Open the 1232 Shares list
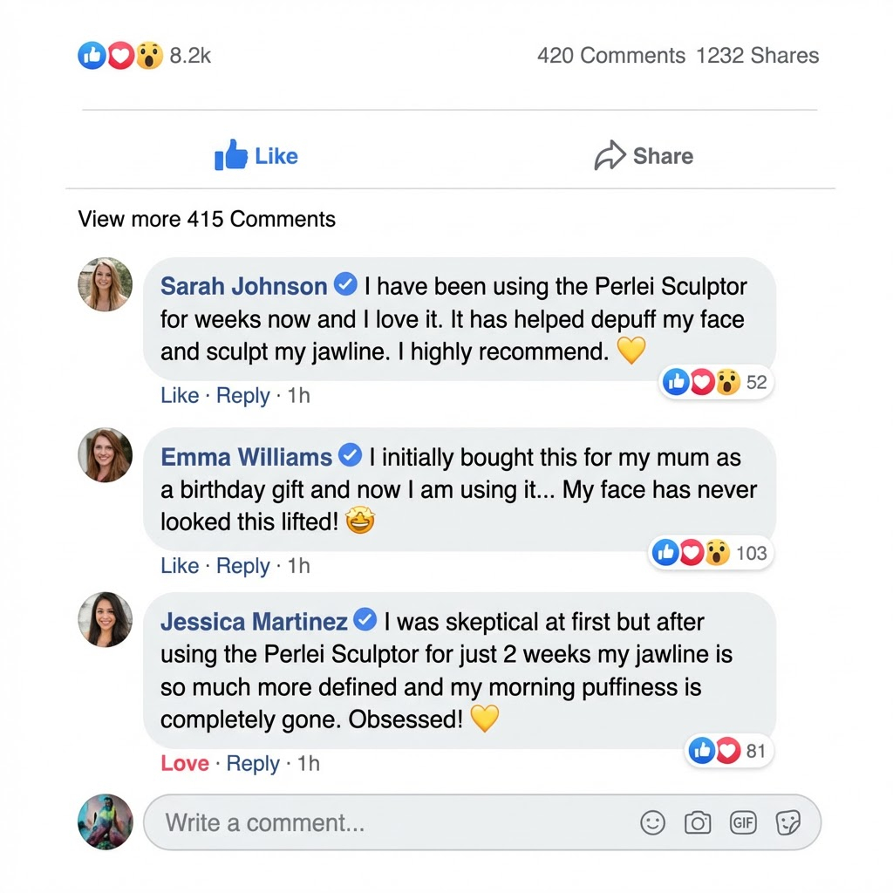Screen dimensions: 893x893 [757, 56]
